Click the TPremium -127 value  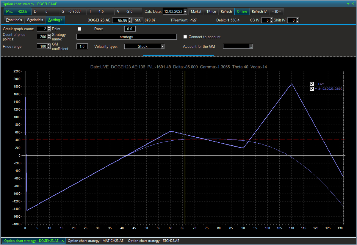click(193, 20)
